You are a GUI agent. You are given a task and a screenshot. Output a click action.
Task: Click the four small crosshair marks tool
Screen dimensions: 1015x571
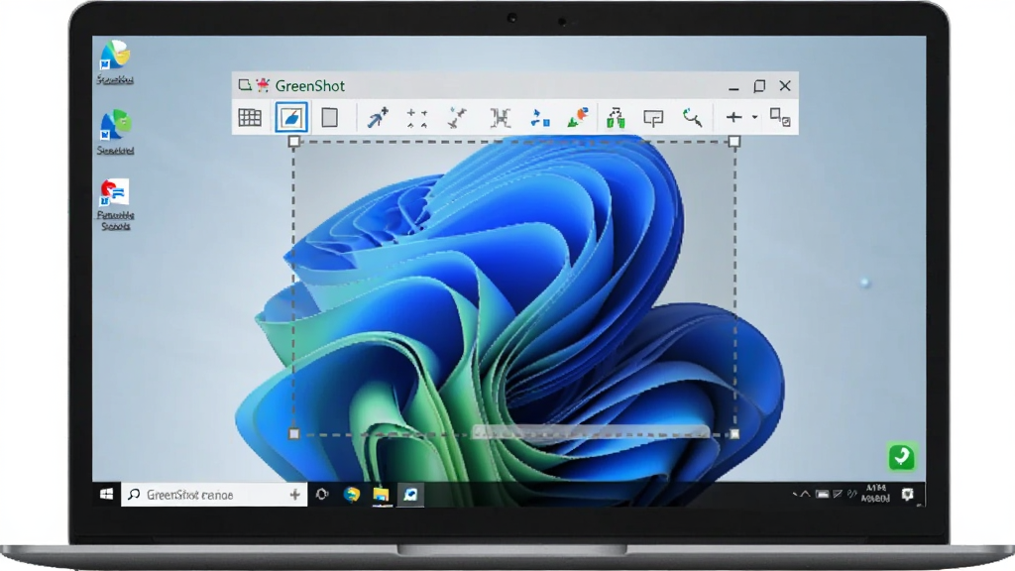click(x=417, y=118)
